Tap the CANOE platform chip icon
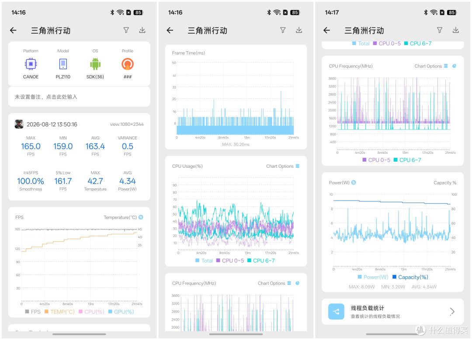This screenshot has height=340, width=472. pos(31,64)
